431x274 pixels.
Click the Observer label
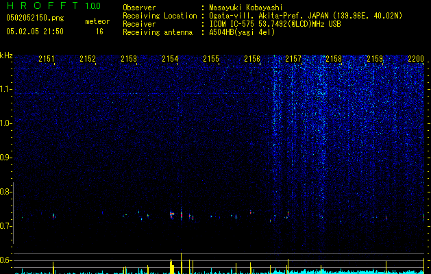(x=139, y=8)
